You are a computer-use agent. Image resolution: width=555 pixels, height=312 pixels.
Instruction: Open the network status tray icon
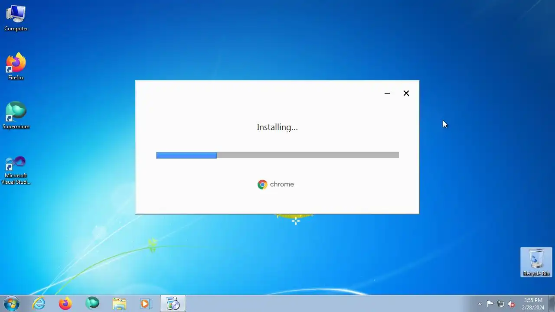tap(501, 304)
